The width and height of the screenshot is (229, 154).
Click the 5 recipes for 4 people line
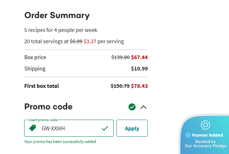[x=61, y=30]
